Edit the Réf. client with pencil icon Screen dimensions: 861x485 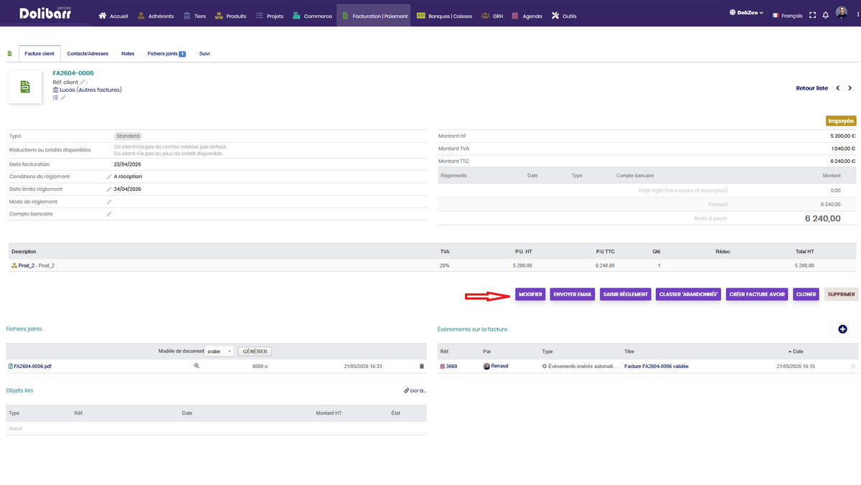point(83,83)
